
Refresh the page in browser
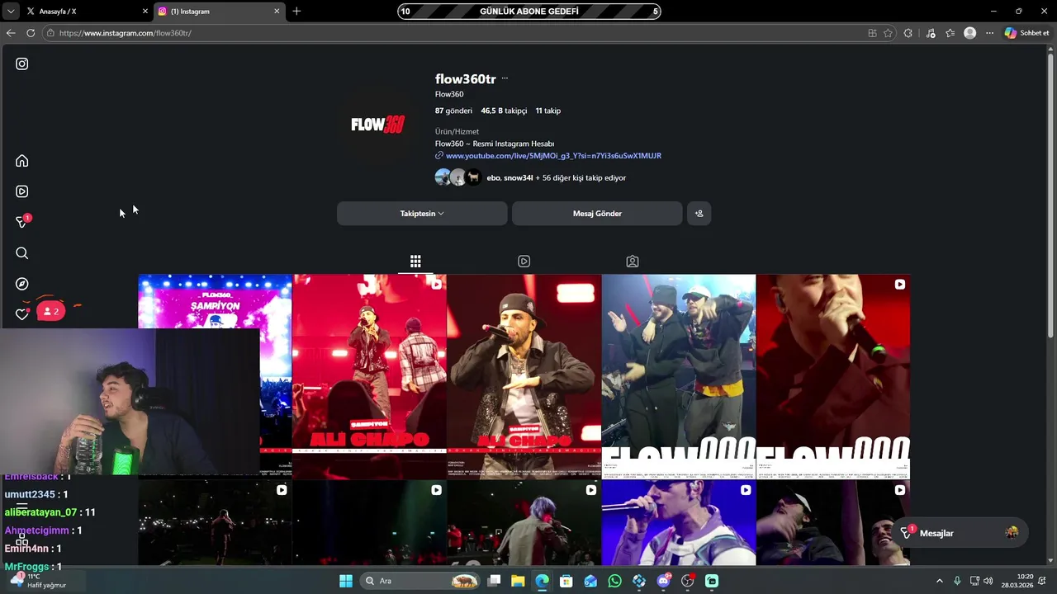coord(31,33)
